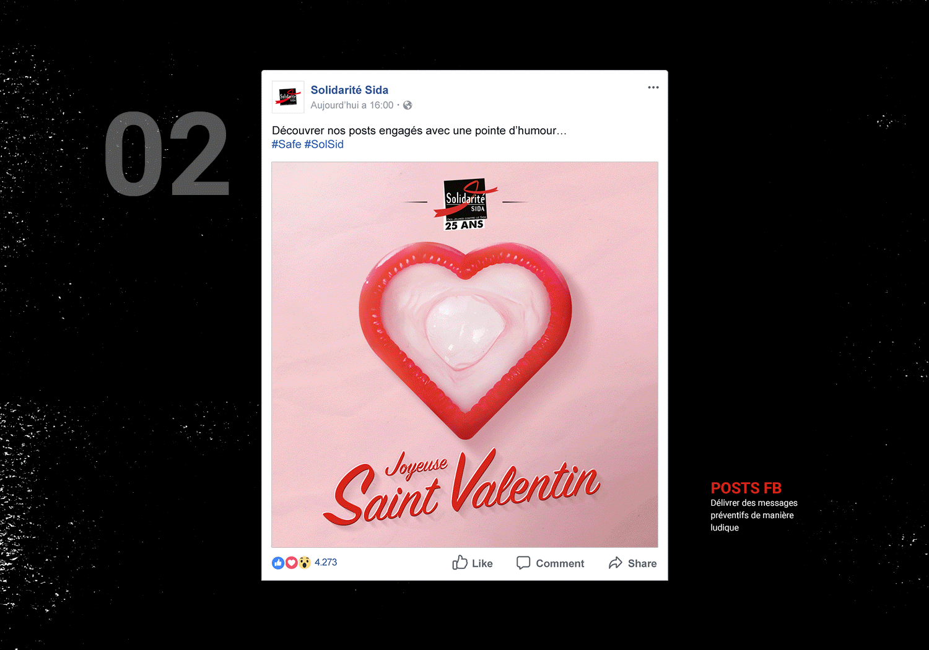Open the Solidarité Sida page name link
The width and height of the screenshot is (929, 650).
click(x=349, y=90)
